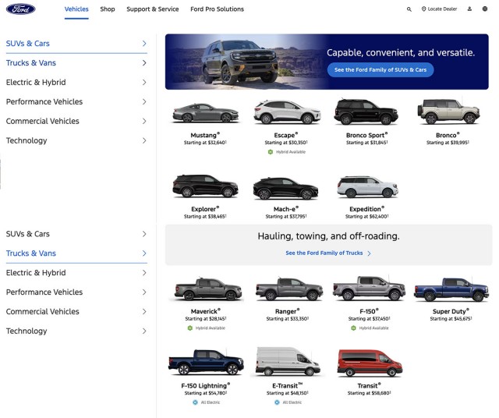499x418 pixels.
Task: Click Ranger 'Starting at $33,350' text
Action: coord(288,319)
